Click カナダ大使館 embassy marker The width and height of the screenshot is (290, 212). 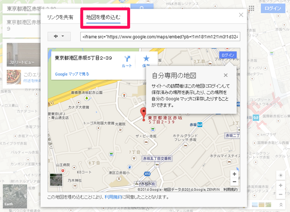79,102
